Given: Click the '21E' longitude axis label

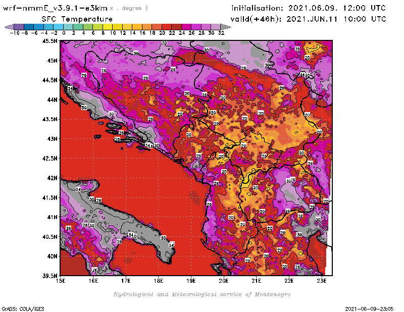Looking at the screenshot, I should [x=257, y=281].
